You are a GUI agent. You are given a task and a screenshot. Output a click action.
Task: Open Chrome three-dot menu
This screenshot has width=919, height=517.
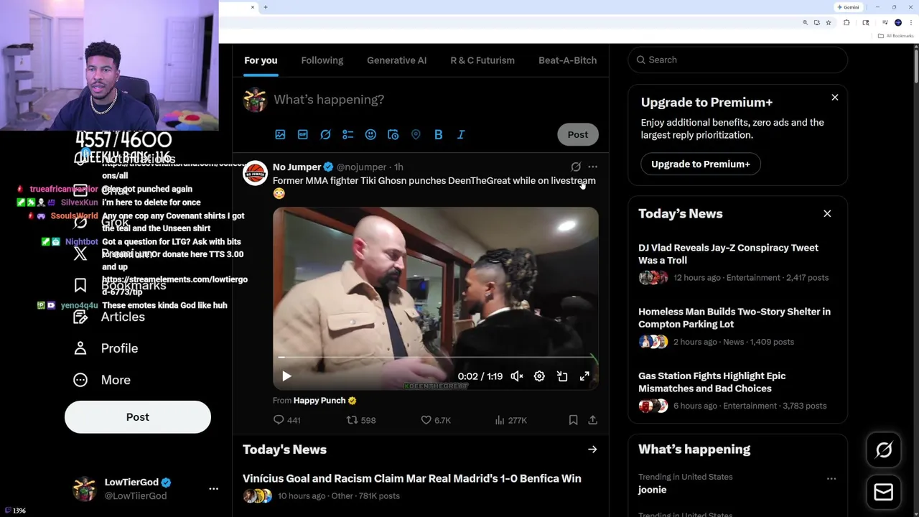(910, 23)
